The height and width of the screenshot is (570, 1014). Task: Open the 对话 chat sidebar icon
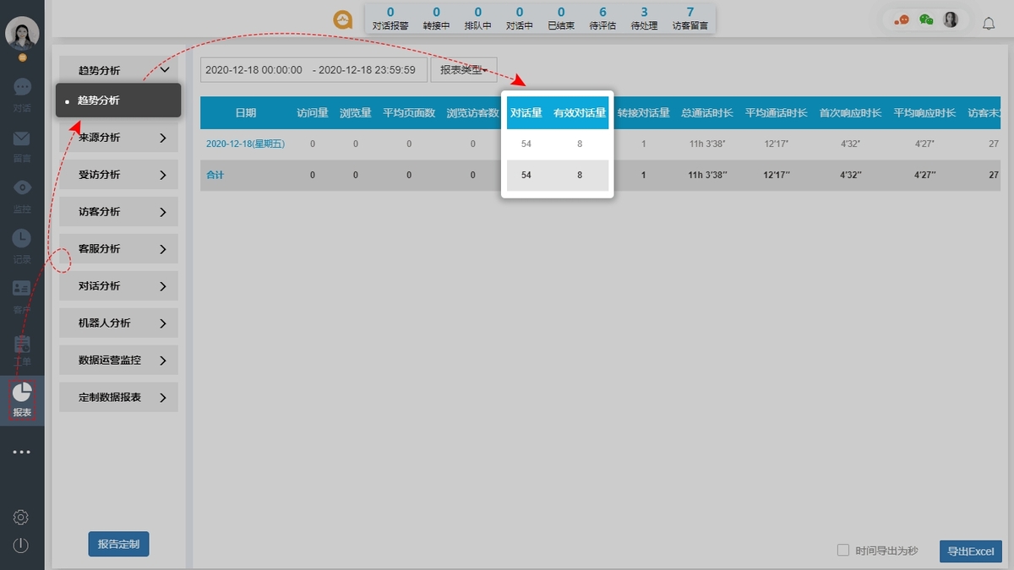tap(22, 87)
